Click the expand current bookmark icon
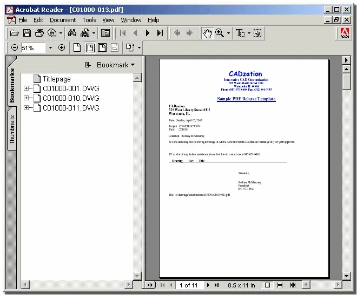Image resolution: width=357 pixels, height=295 pixels. point(88,65)
